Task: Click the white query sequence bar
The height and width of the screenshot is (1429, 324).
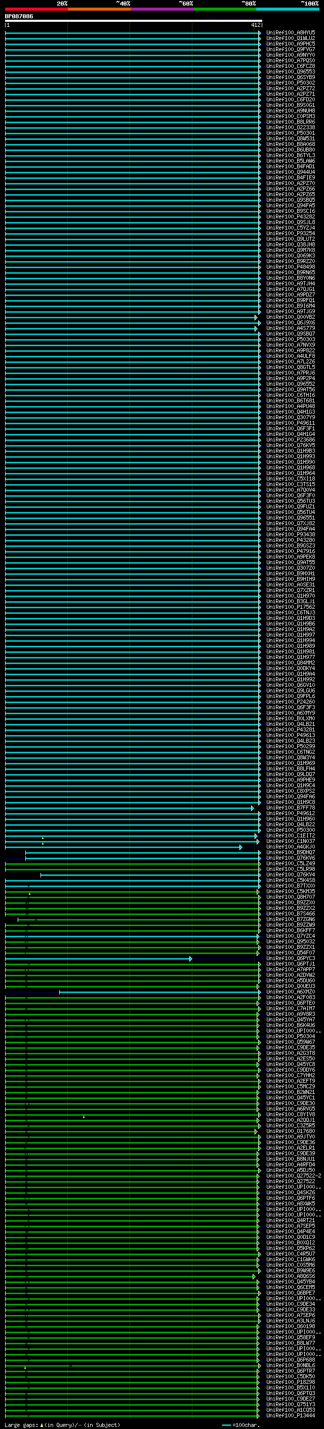Action: [x=133, y=20]
